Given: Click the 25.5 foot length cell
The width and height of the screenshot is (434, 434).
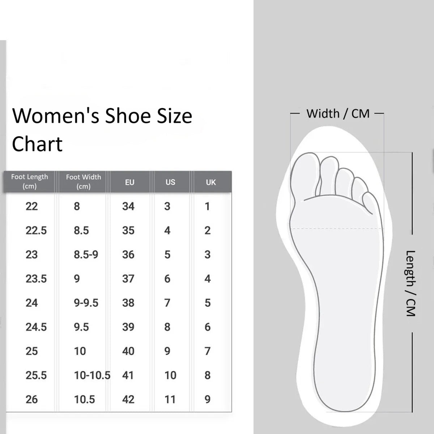Looking at the screenshot, I should coord(36,375).
